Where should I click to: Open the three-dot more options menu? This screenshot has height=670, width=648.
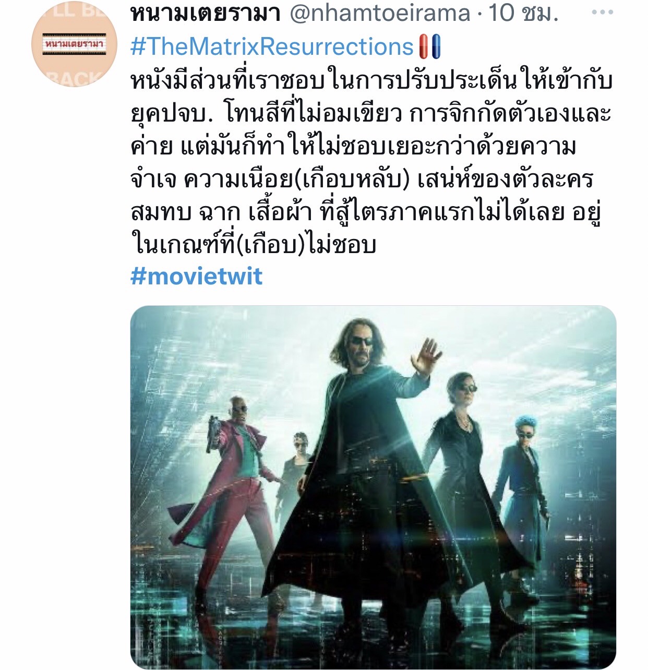[603, 13]
